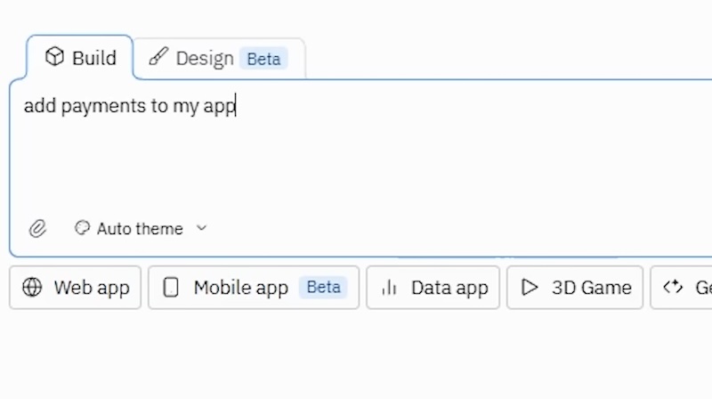Image resolution: width=712 pixels, height=399 pixels.
Task: Switch to the Design tab label
Action: click(x=205, y=59)
